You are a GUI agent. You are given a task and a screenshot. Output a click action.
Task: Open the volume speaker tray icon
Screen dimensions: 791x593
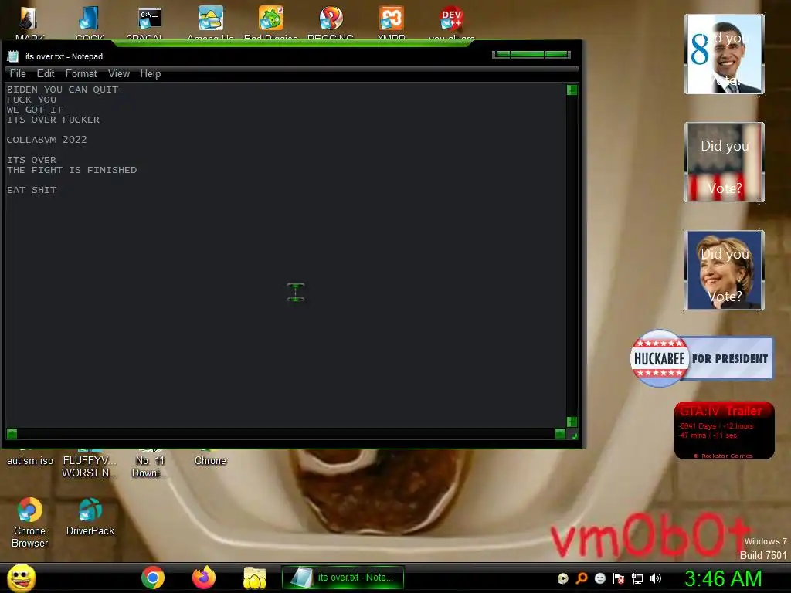pyautogui.click(x=656, y=578)
